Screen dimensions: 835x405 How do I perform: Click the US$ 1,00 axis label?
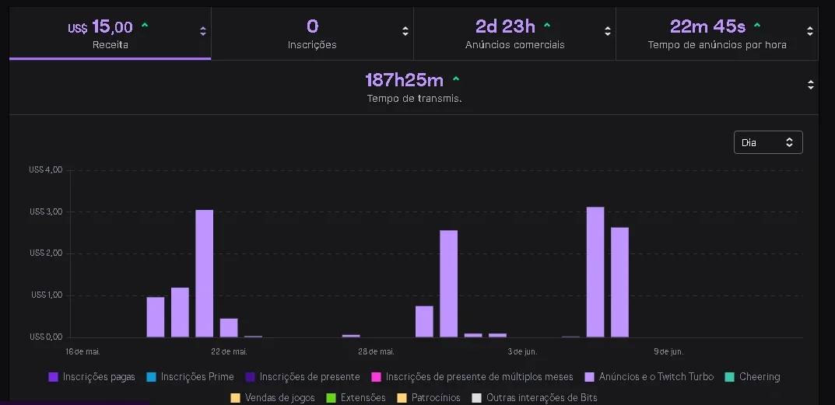point(47,295)
